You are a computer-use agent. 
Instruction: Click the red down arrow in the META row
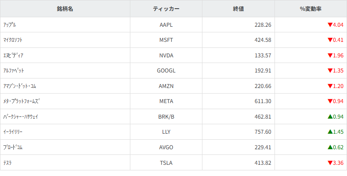click(330, 101)
